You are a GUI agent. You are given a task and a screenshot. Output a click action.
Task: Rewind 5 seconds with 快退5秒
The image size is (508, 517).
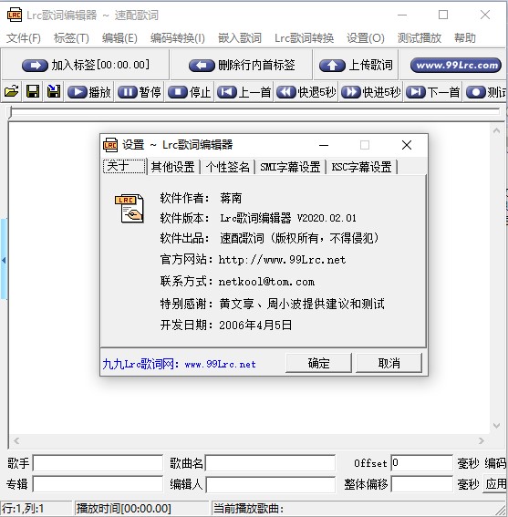306,92
